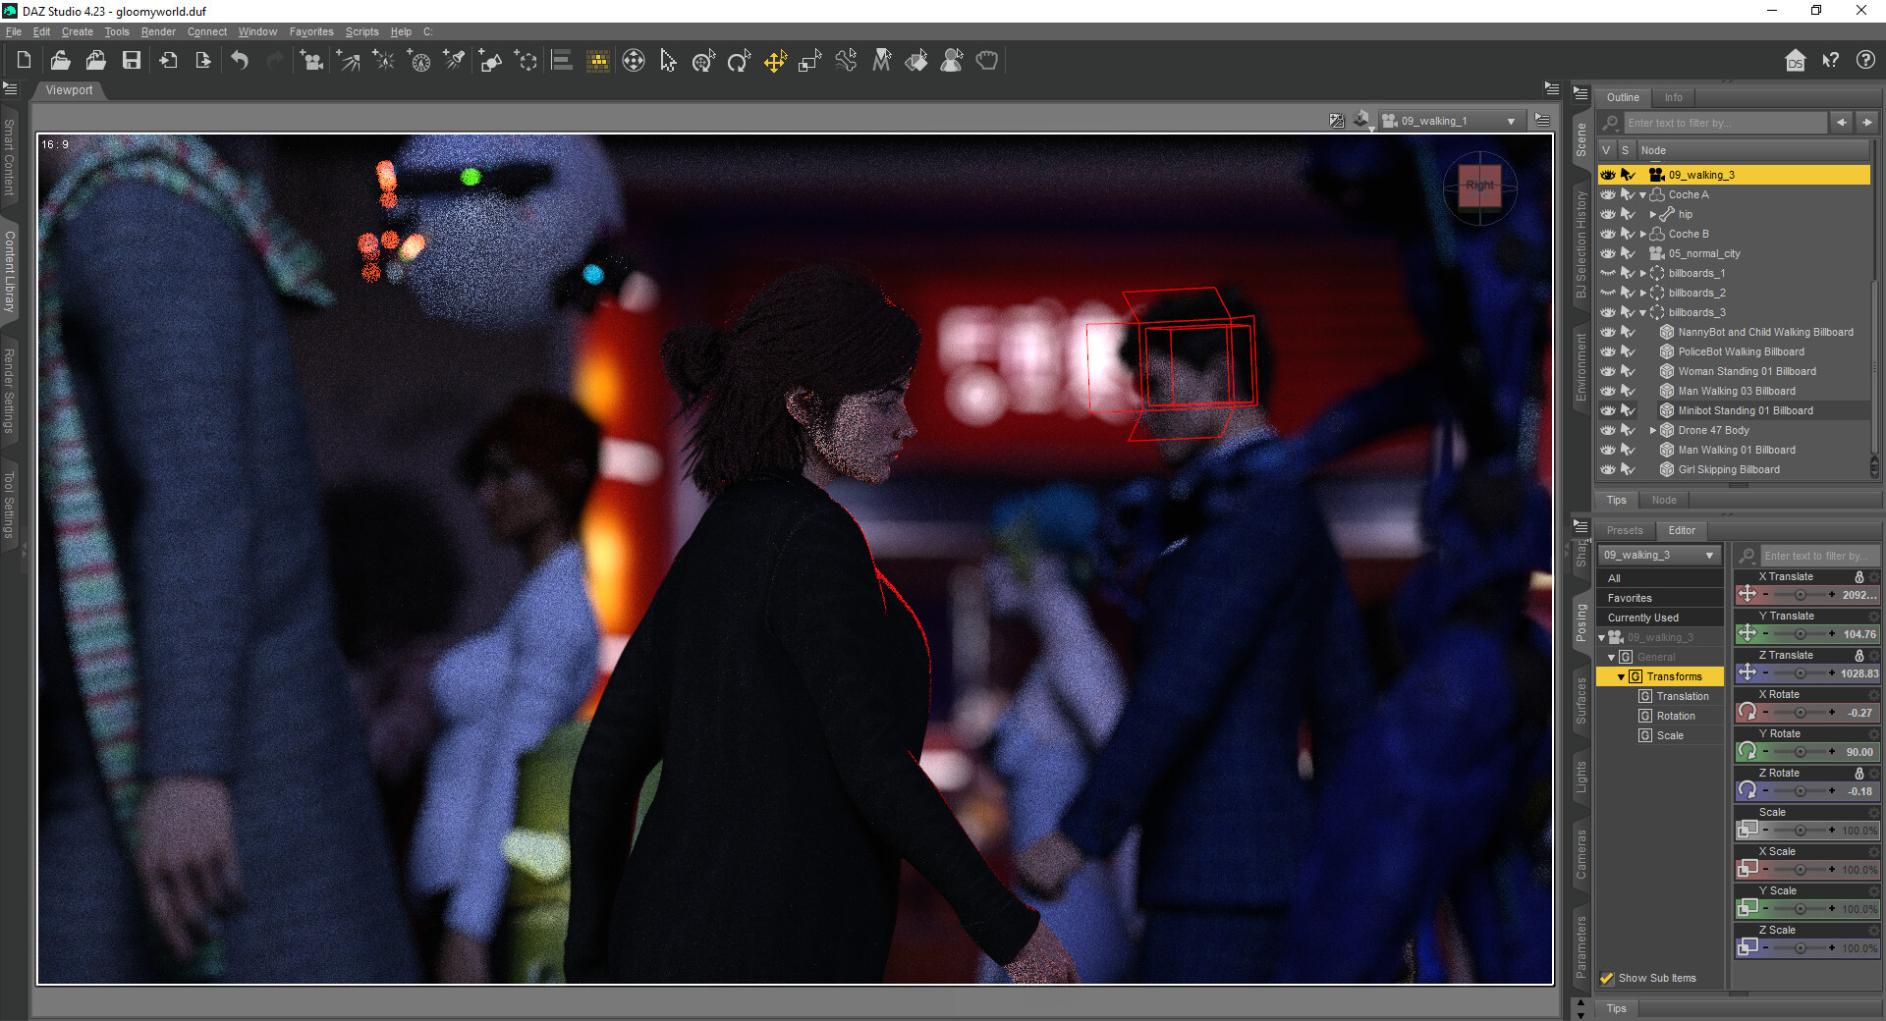1886x1021 pixels.
Task: Toggle visibility of Drone 47 Body
Action: (x=1608, y=430)
